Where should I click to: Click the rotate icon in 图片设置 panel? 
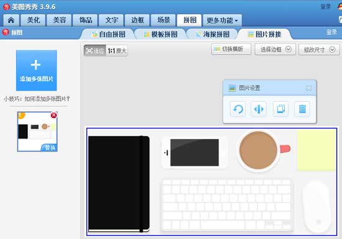[238, 109]
